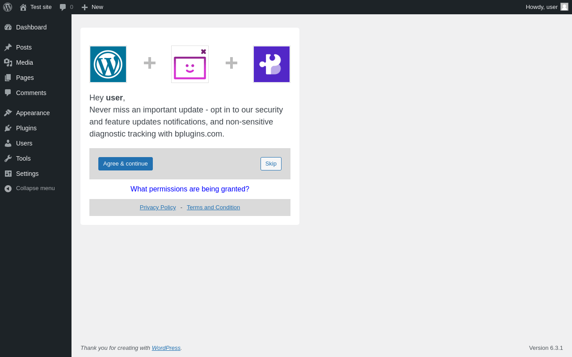Open the Posts menu
Image resolution: width=572 pixels, height=357 pixels.
tap(36, 47)
